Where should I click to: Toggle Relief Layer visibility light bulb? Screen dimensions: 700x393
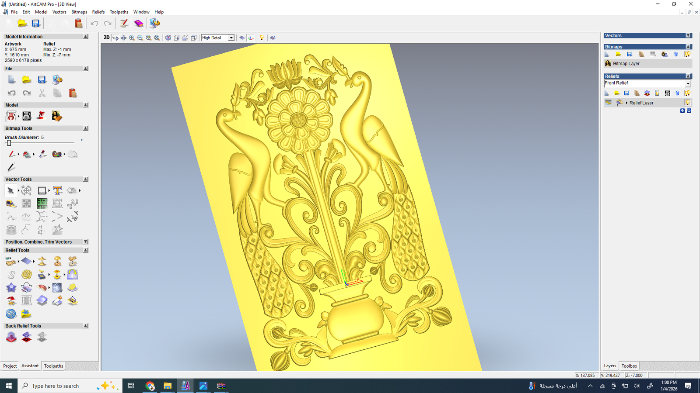(x=687, y=103)
